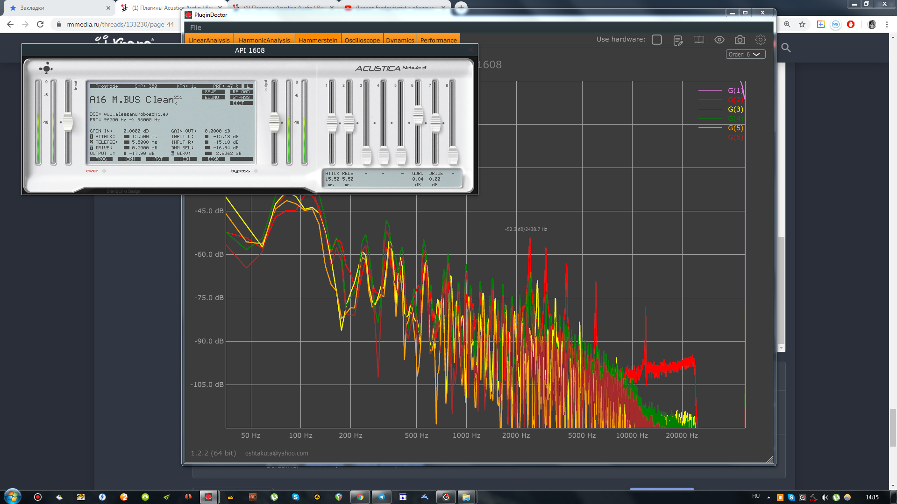
Task: Switch to the LinearAnalysis tab
Action: tap(209, 40)
